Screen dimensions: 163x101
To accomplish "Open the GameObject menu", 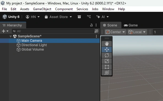I will [x=42, y=9].
